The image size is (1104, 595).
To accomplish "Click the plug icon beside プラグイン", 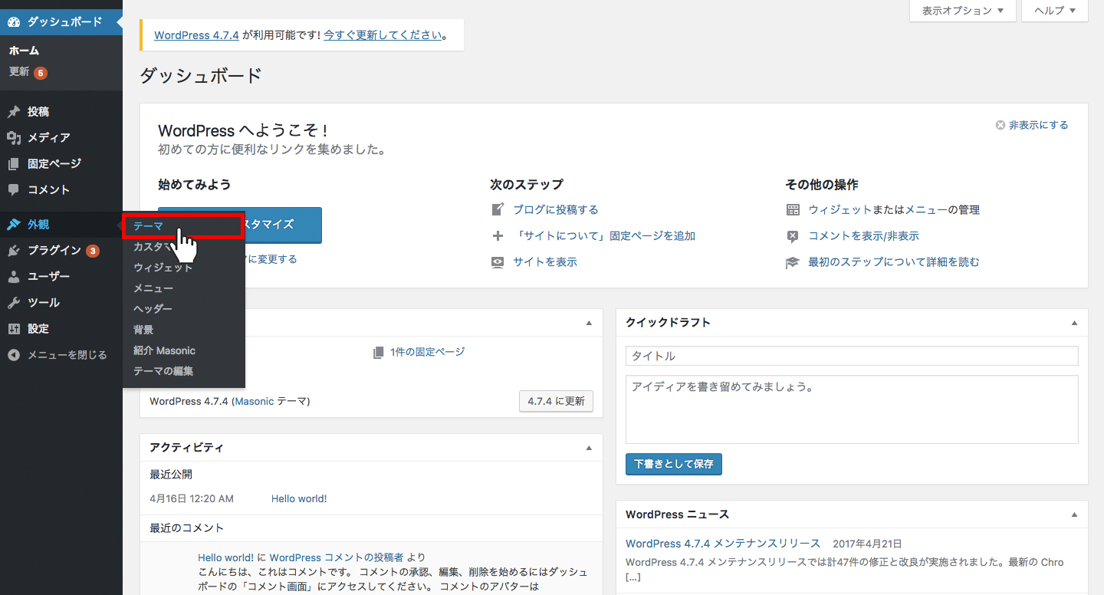I will point(14,251).
